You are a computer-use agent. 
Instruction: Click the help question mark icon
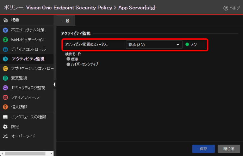click(226, 8)
